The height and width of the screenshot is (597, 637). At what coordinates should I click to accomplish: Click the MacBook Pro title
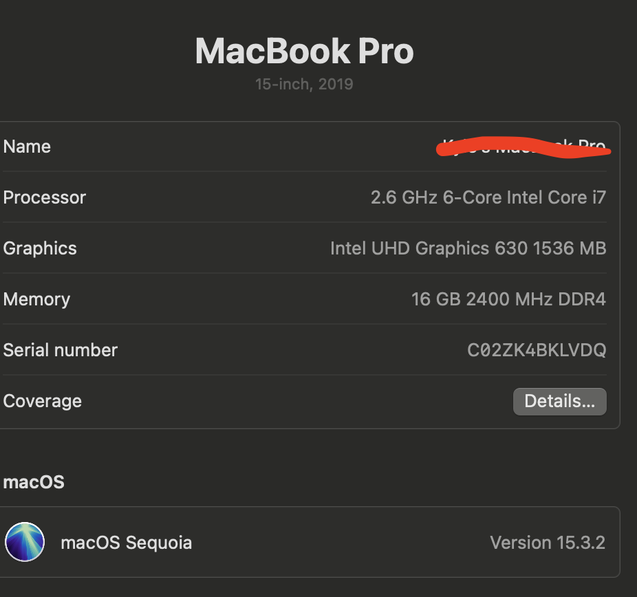point(304,52)
